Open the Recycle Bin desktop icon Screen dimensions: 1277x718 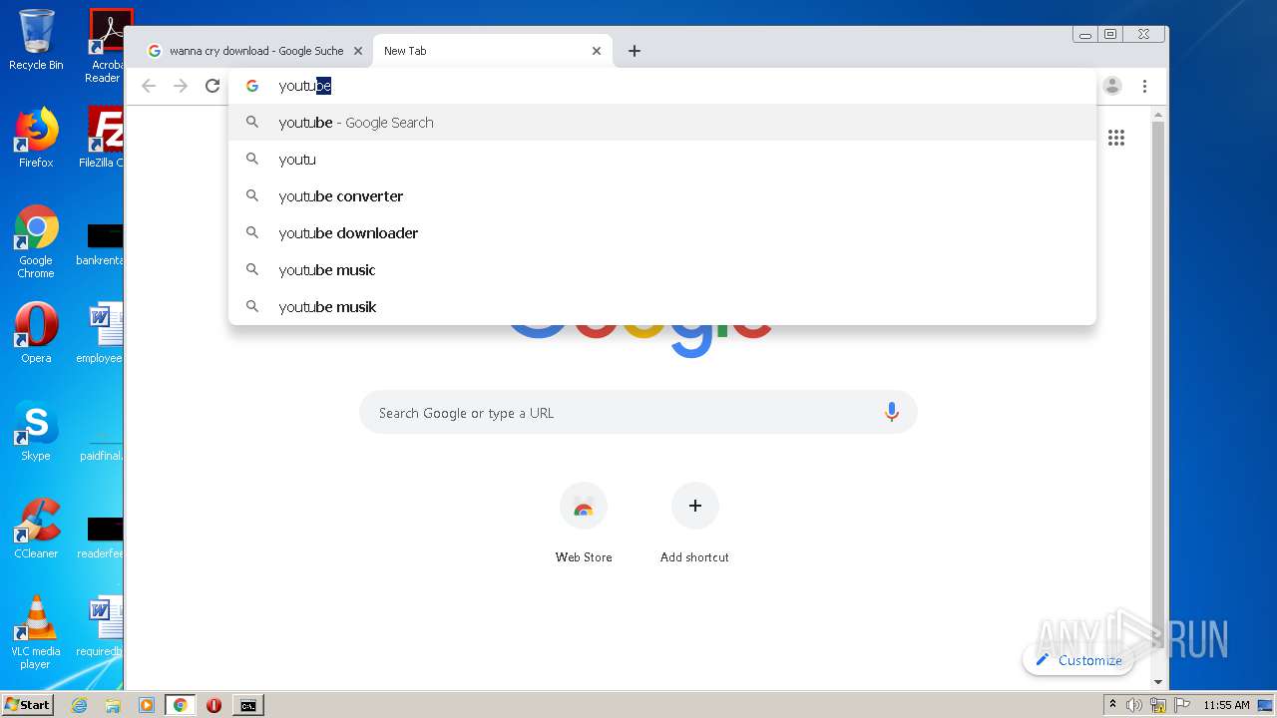tap(36, 40)
